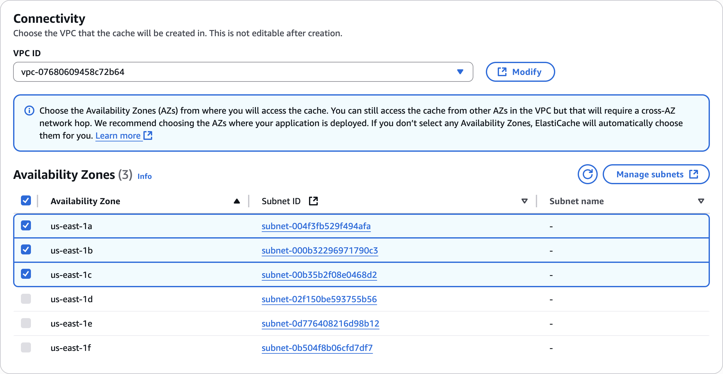This screenshot has width=723, height=374.
Task: Sort ascending by Availability Zone arrow
Action: (237, 201)
